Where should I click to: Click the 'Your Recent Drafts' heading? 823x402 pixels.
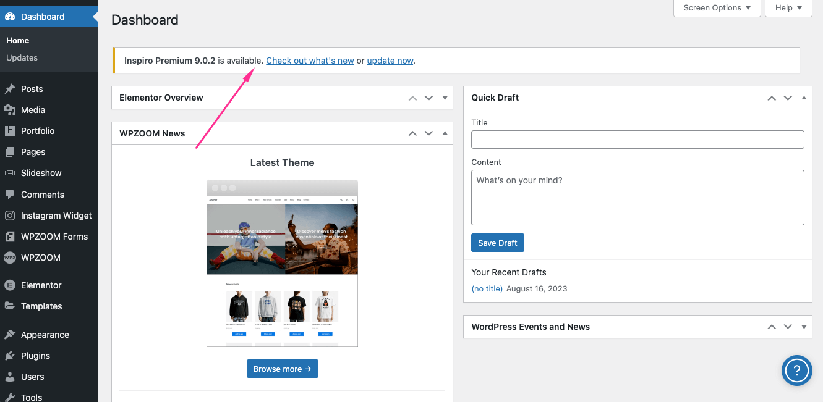pos(509,272)
